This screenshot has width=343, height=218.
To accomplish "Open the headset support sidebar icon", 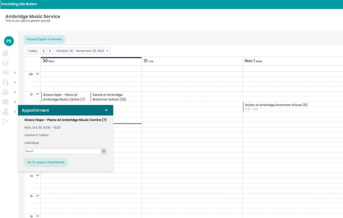I will pos(5,83).
